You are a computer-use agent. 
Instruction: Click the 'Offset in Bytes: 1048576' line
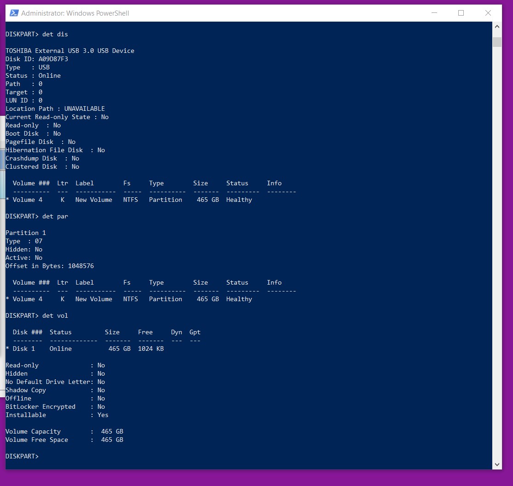point(50,266)
